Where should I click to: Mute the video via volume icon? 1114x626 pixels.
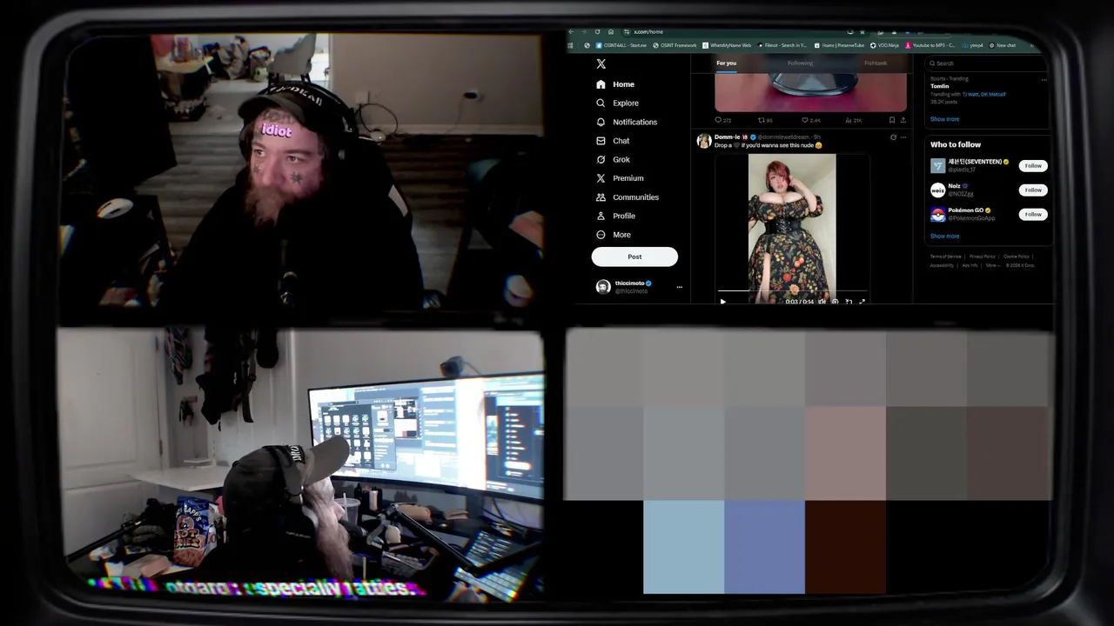[x=822, y=302]
